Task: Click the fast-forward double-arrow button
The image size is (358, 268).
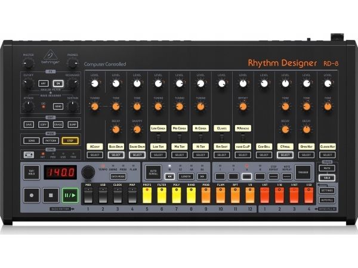Action: pyautogui.click(x=202, y=176)
